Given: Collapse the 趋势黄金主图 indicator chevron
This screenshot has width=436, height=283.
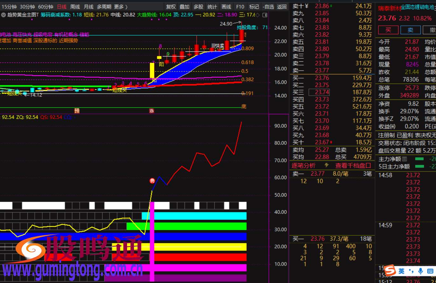Looking at the screenshot, I should click(x=3, y=15).
